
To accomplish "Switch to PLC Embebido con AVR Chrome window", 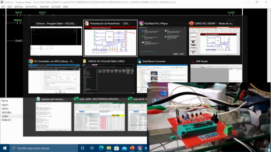I will (54, 79).
